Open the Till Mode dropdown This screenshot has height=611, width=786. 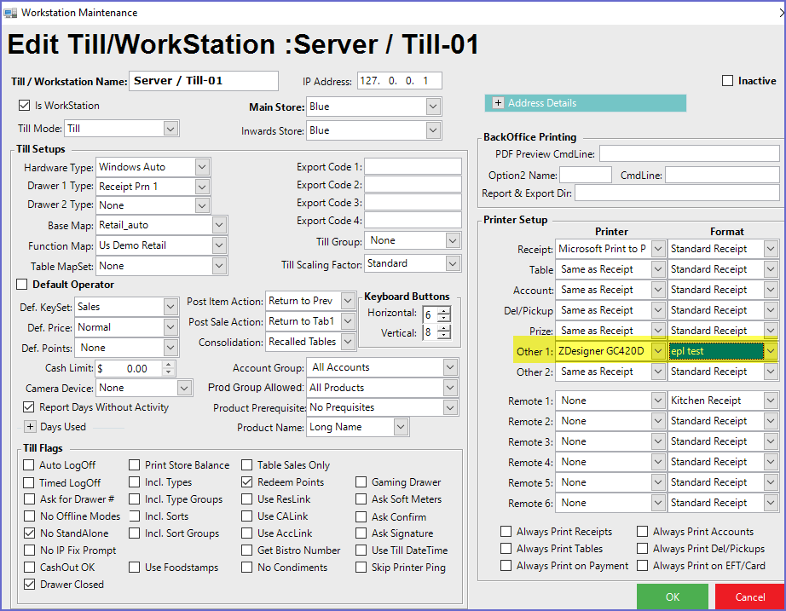pyautogui.click(x=170, y=129)
